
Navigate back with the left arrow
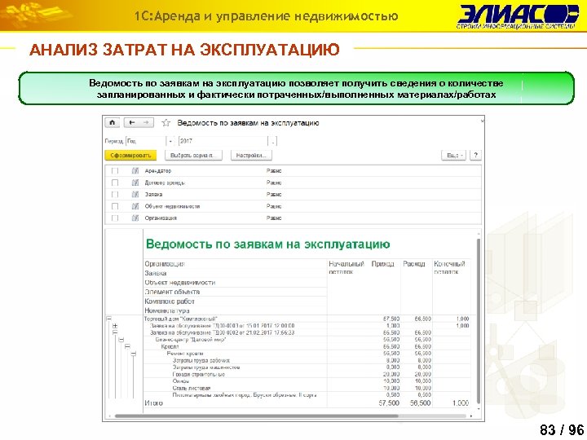click(132, 123)
